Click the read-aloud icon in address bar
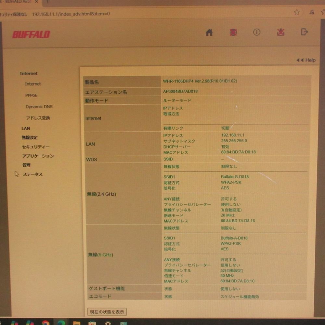This screenshot has width=325, height=325. click(312, 12)
